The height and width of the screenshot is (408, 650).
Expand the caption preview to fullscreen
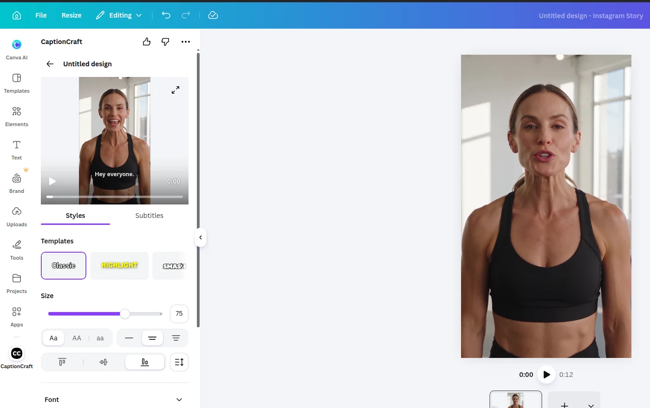coord(175,90)
